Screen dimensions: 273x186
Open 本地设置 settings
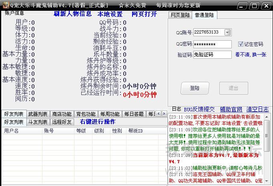[110, 14]
